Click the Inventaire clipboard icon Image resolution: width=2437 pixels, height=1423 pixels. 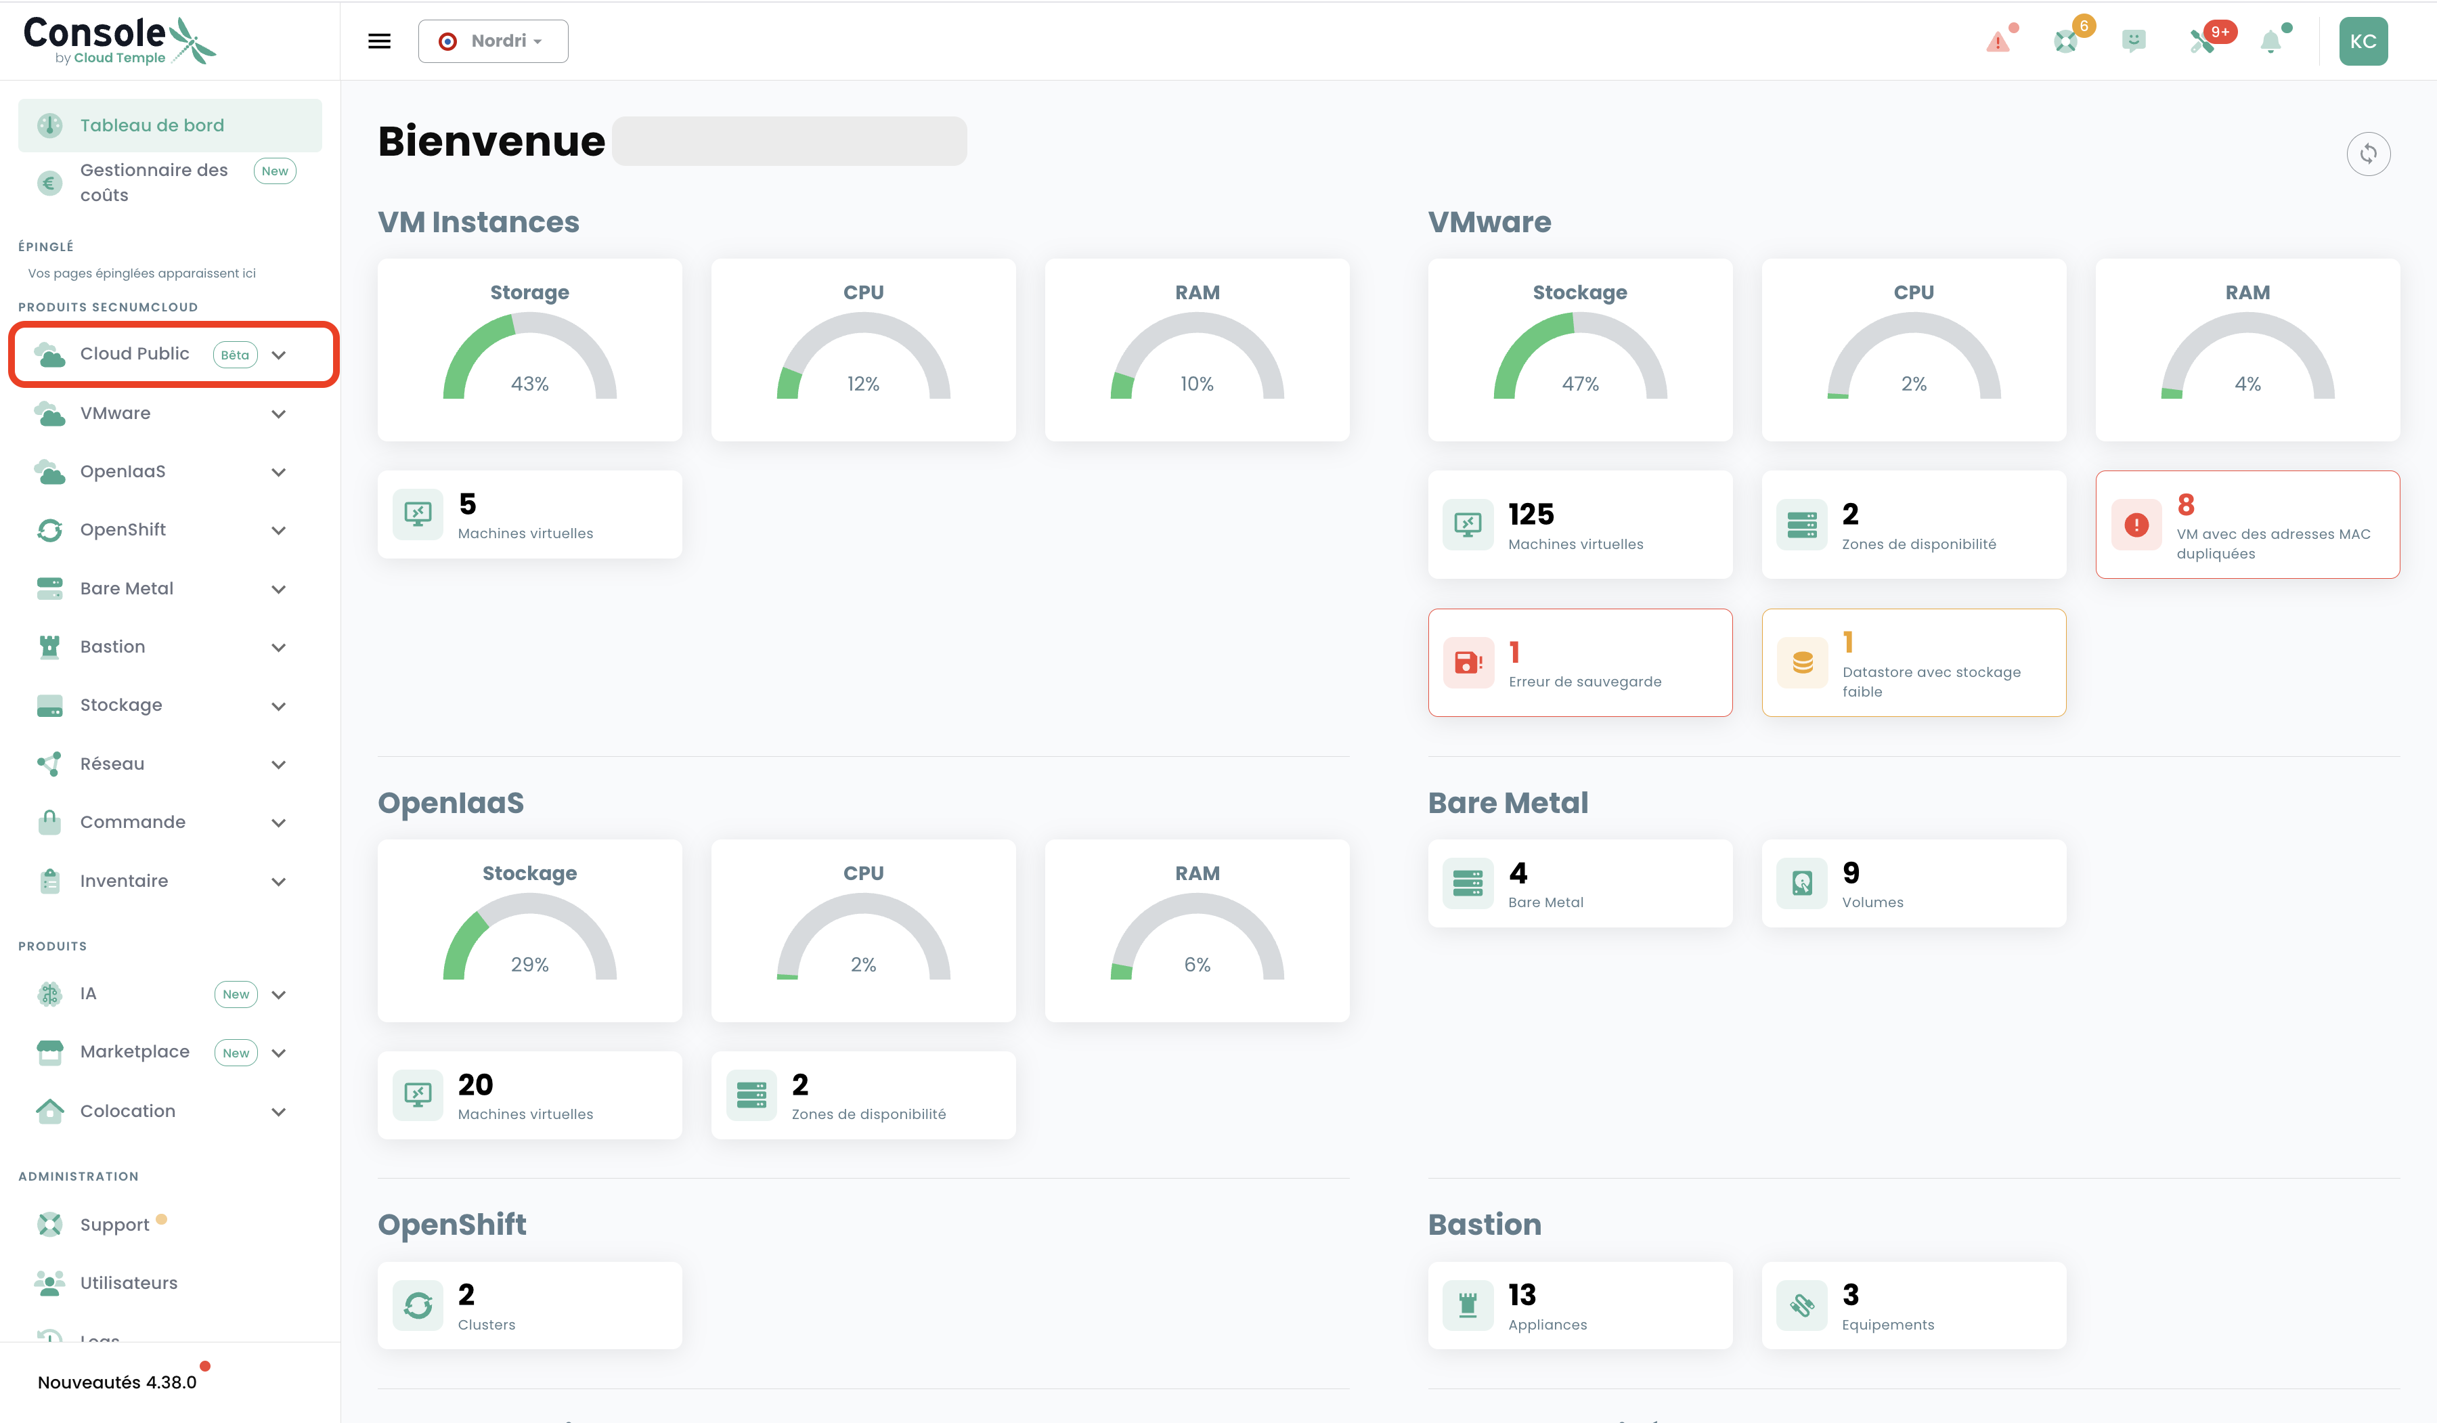(x=49, y=880)
